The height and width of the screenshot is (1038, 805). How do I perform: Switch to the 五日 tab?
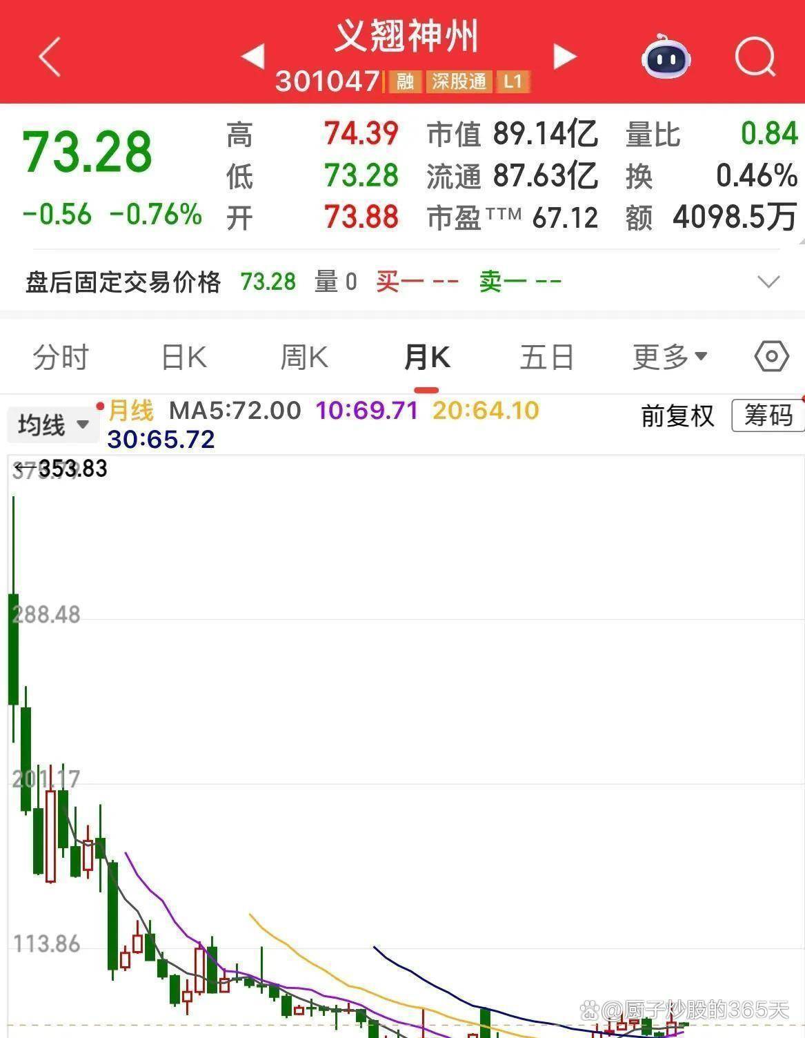(x=546, y=358)
